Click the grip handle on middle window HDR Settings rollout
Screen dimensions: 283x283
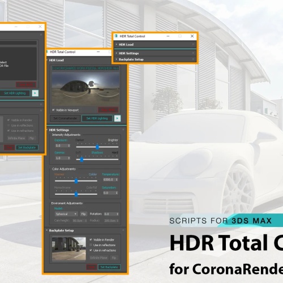click(123, 130)
